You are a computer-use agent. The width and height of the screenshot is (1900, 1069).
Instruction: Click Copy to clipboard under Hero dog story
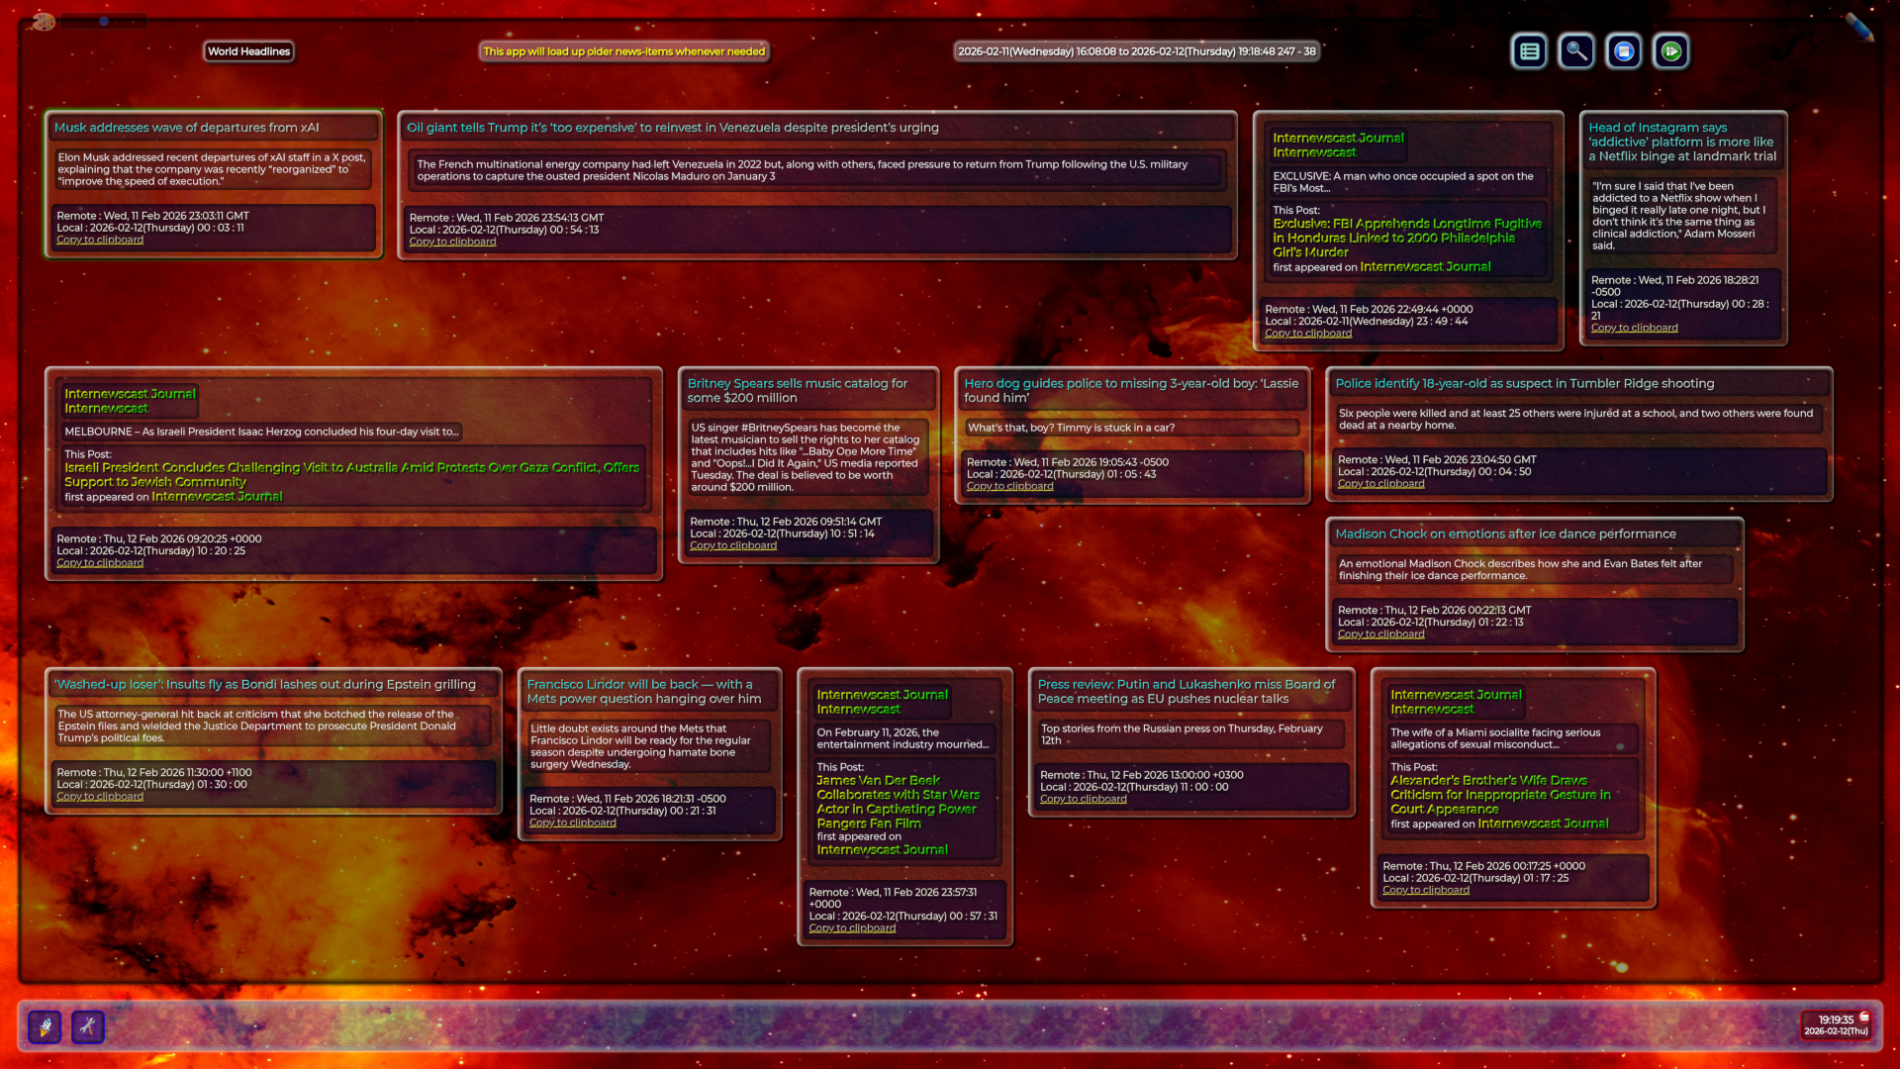pos(1009,486)
